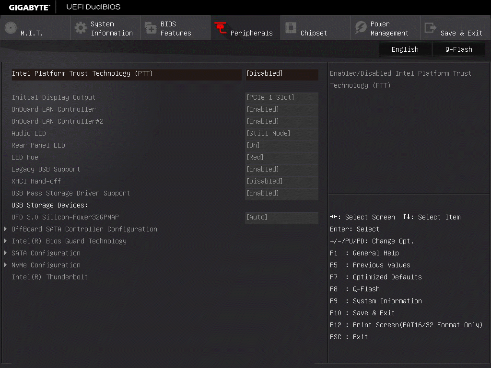Select USB Mass Storage Driver Support label
491x368 pixels.
pos(71,193)
